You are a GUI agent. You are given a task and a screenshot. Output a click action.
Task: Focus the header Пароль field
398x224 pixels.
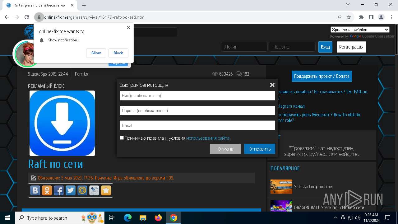(x=292, y=47)
